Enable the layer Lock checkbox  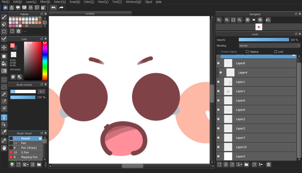pos(276,52)
